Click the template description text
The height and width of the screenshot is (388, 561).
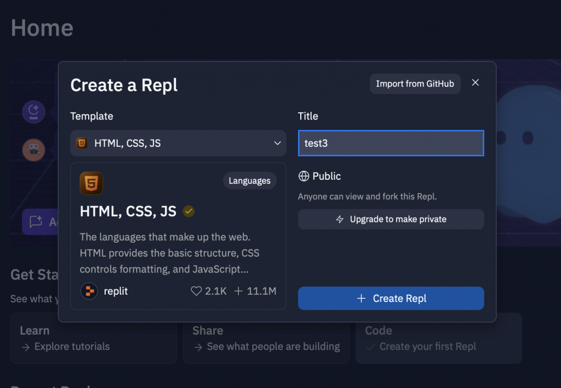pyautogui.click(x=170, y=253)
